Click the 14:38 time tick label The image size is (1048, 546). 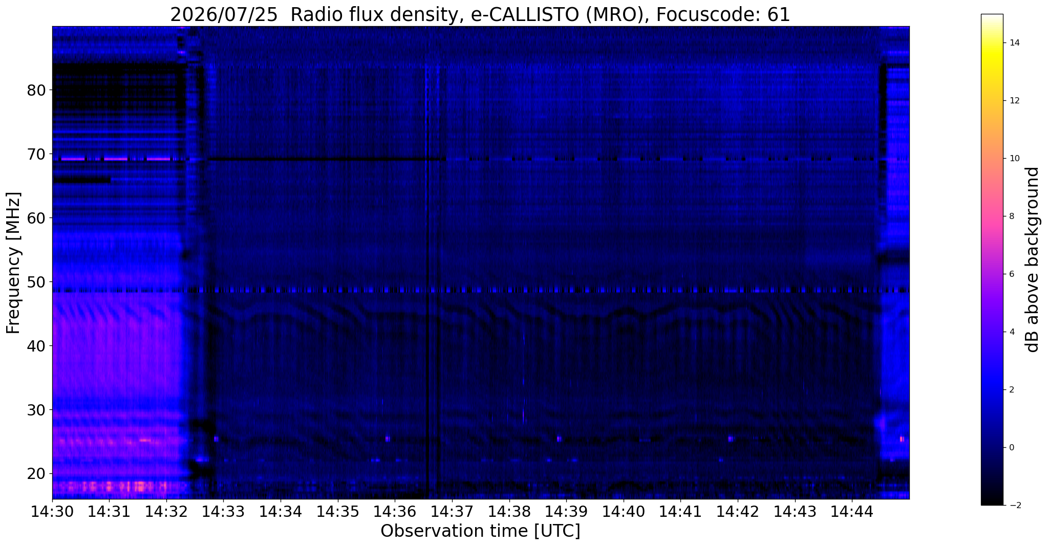click(x=509, y=511)
